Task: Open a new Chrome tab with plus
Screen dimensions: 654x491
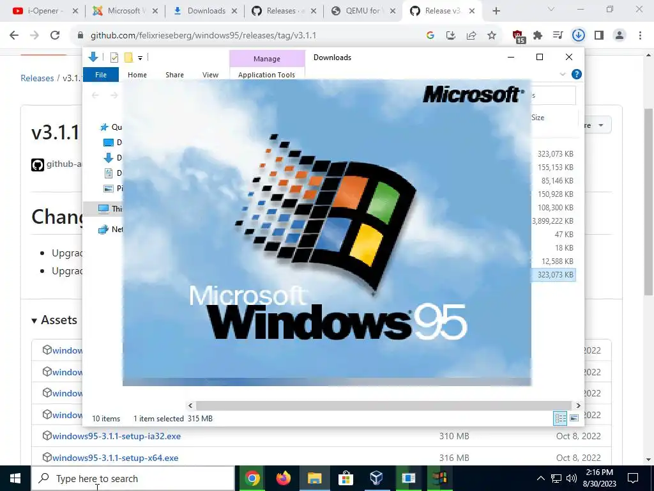Action: pyautogui.click(x=496, y=12)
